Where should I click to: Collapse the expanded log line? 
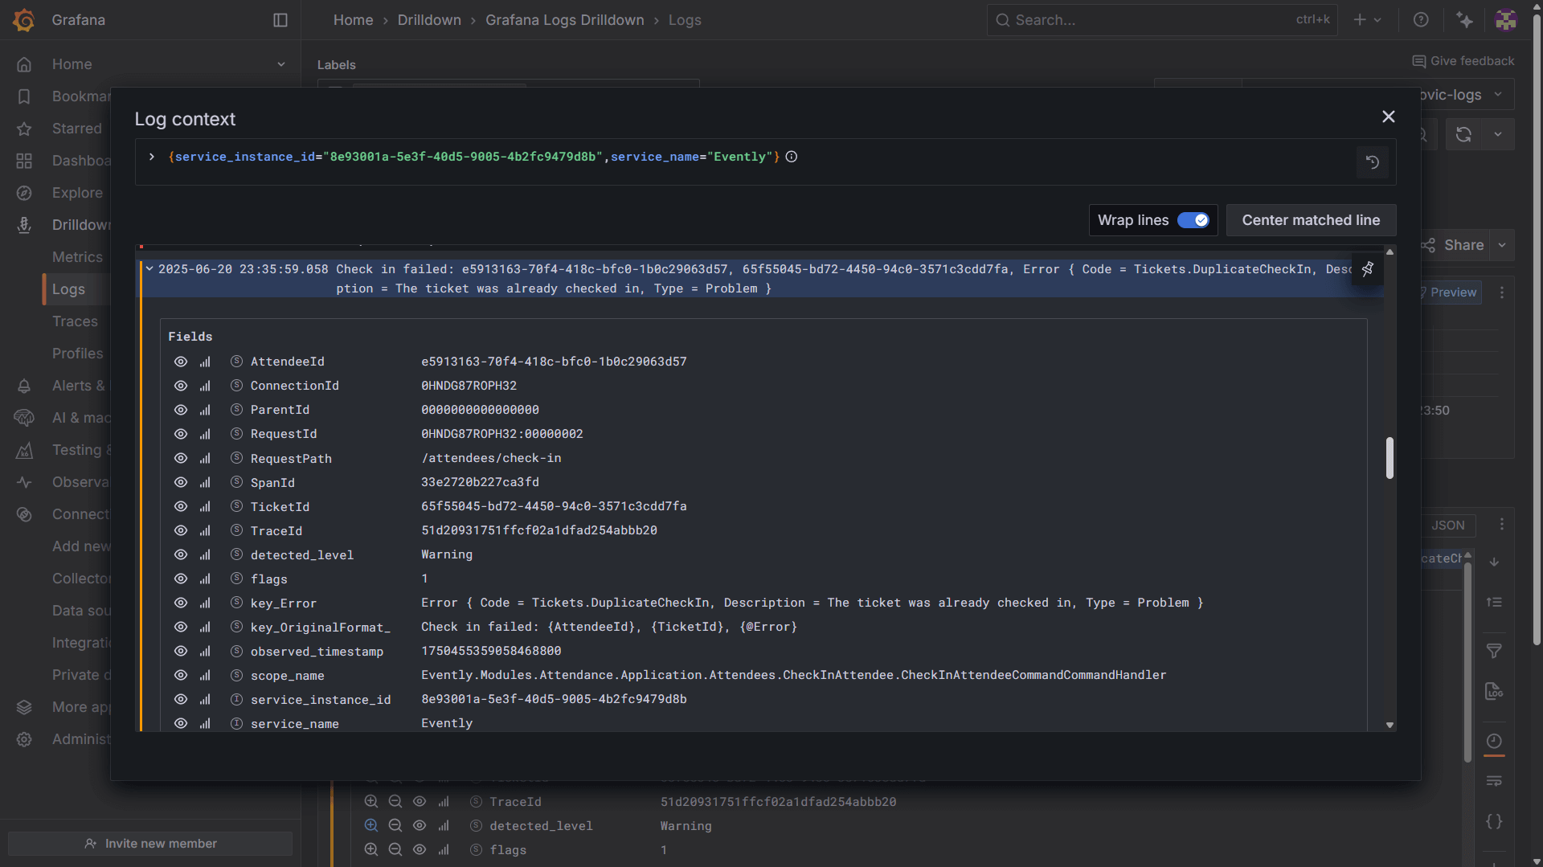149,269
